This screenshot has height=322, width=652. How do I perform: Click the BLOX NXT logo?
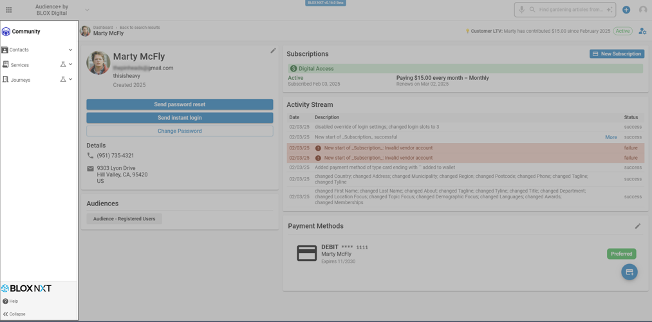tap(26, 289)
